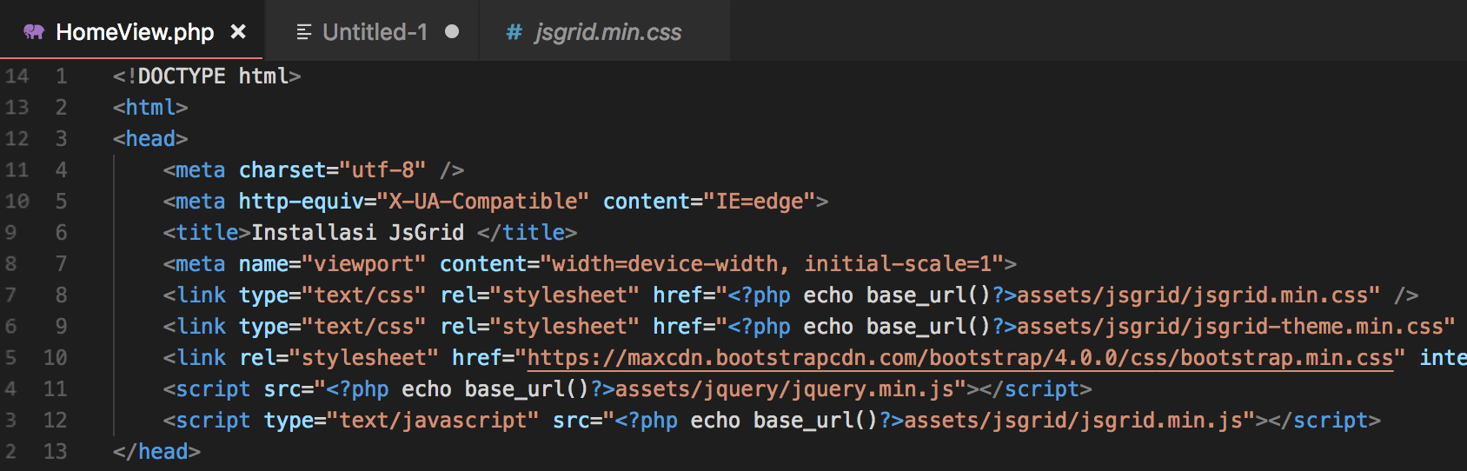Click the hash CSS icon on jsgrid.min.css tab
The width and height of the screenshot is (1467, 471).
[x=514, y=32]
